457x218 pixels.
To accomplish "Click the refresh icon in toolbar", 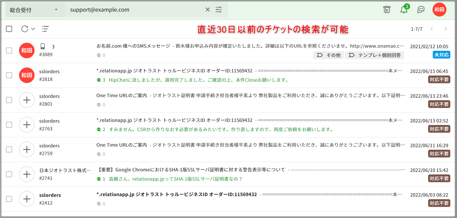I will [25, 29].
